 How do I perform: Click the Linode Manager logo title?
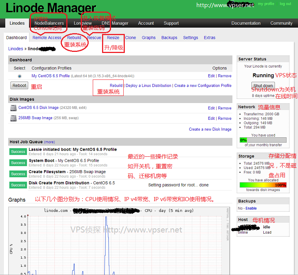pos(51,8)
